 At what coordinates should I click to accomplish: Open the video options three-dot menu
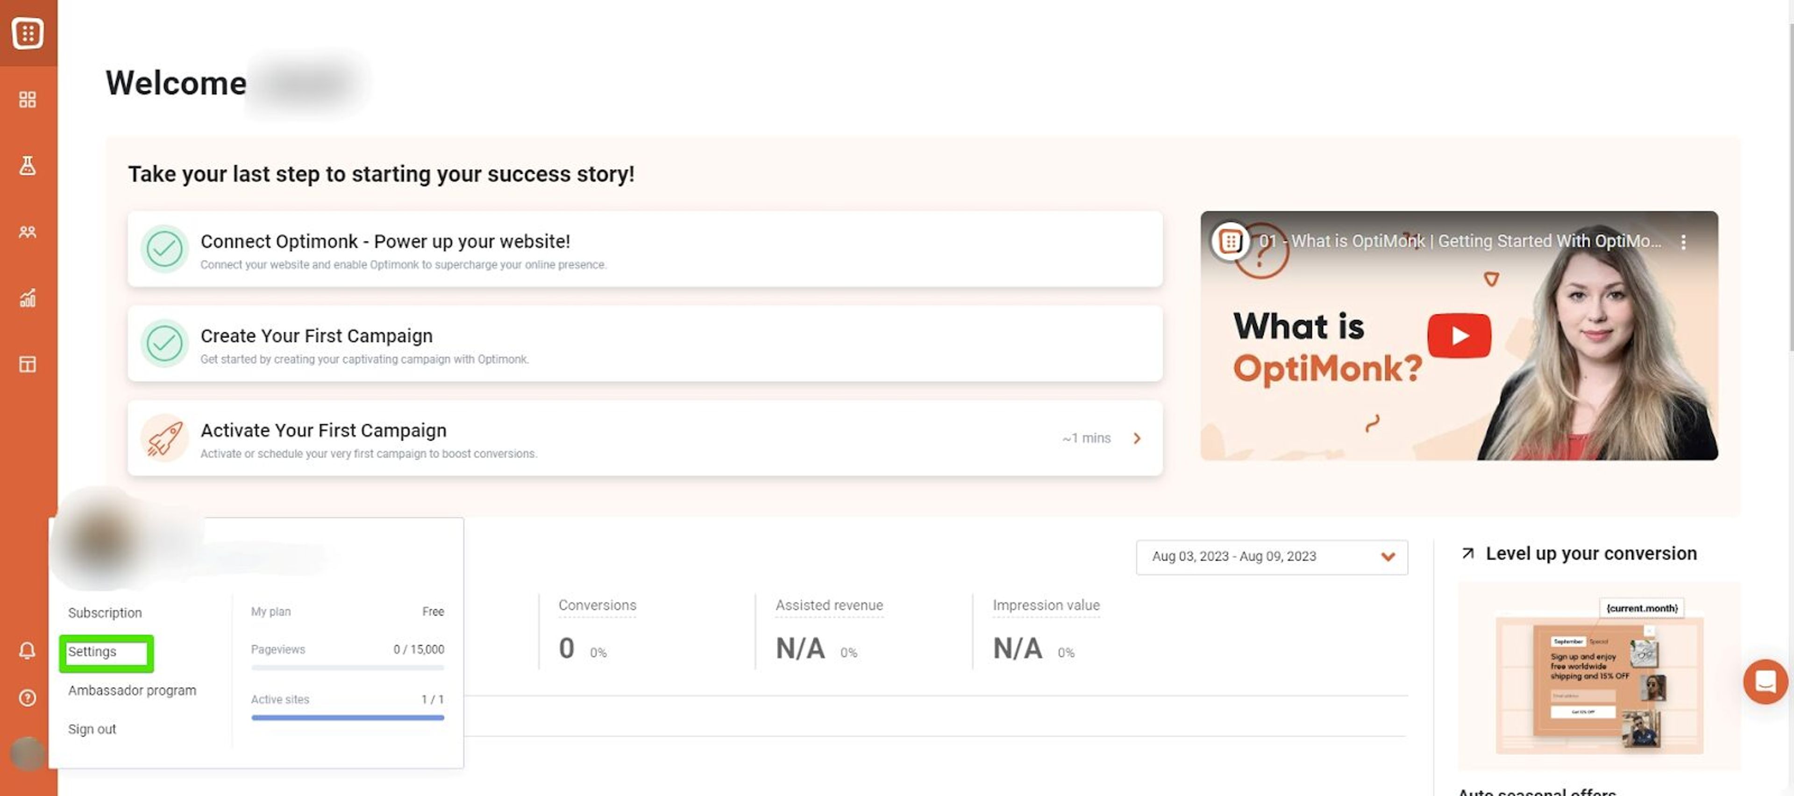click(x=1685, y=242)
